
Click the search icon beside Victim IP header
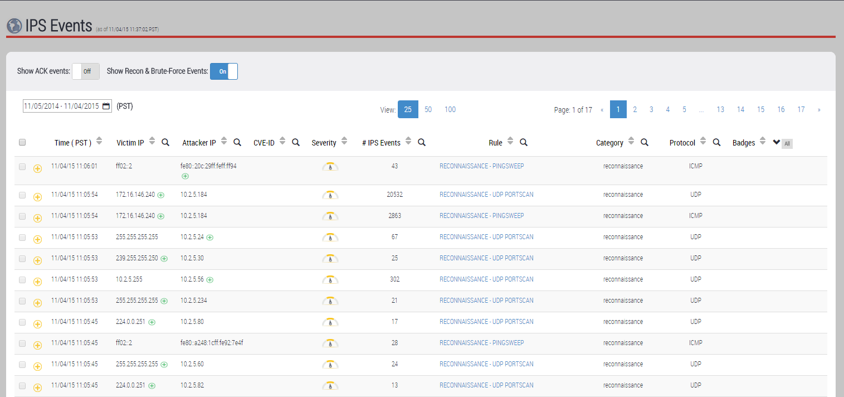coord(165,142)
